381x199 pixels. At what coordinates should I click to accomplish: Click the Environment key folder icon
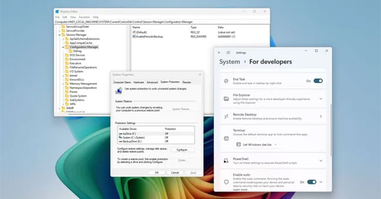67,59
